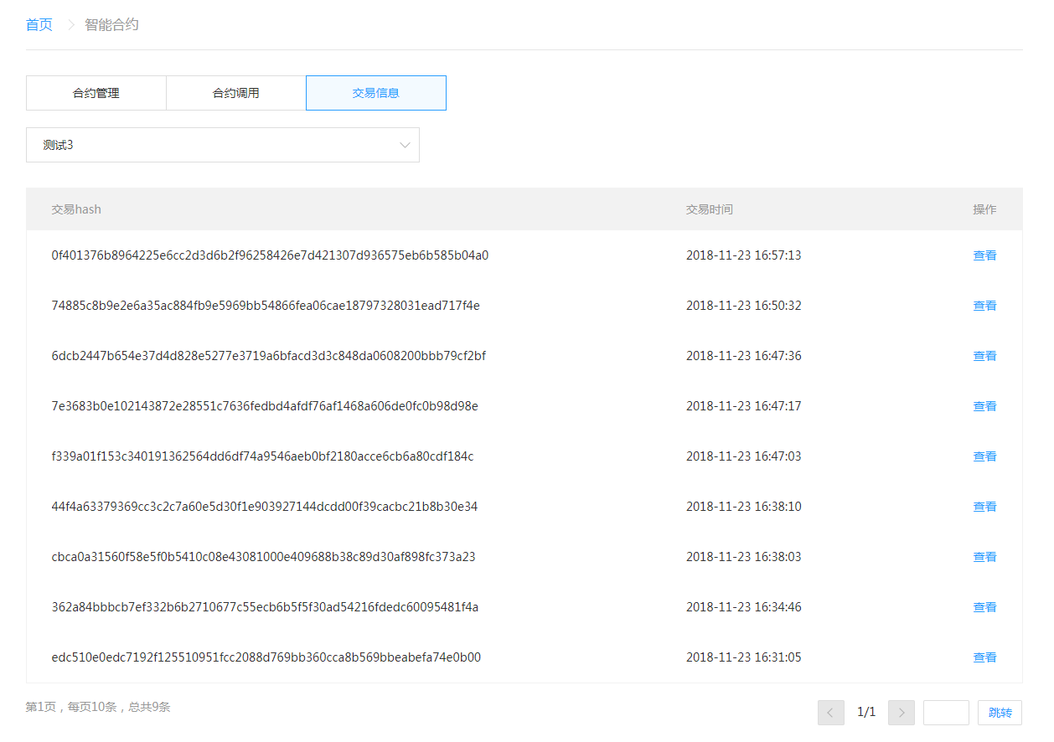Go to next page arrow
1054x742 pixels.
901,713
